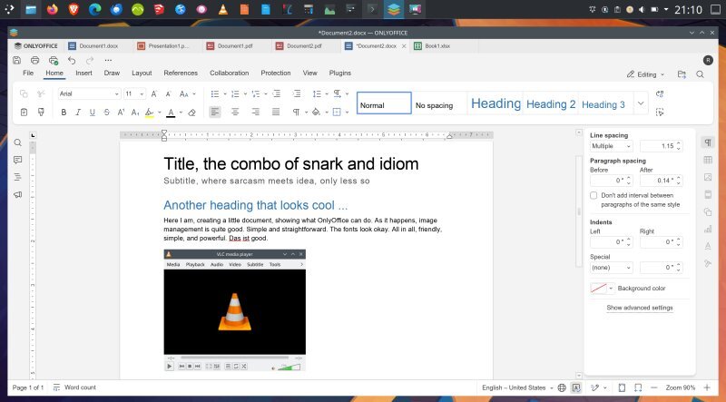Show advanced settings link

point(640,308)
